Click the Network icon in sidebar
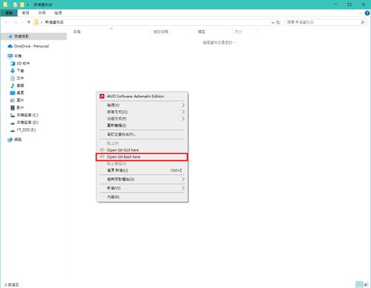This screenshot has width=371, height=288. (x=10, y=140)
